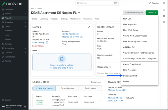
Task: Open notifications bell in the top bar
Action: [x=164, y=3]
